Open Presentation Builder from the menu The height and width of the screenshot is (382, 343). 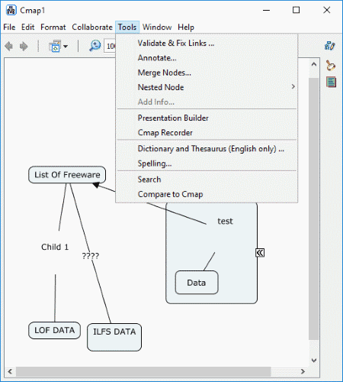[173, 118]
